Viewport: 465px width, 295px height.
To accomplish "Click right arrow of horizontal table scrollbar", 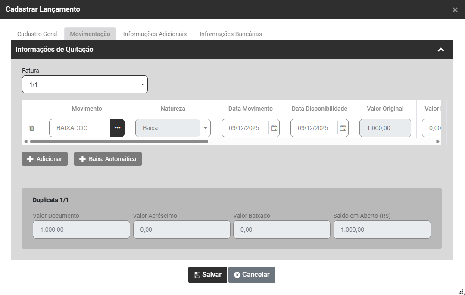I will point(438,141).
